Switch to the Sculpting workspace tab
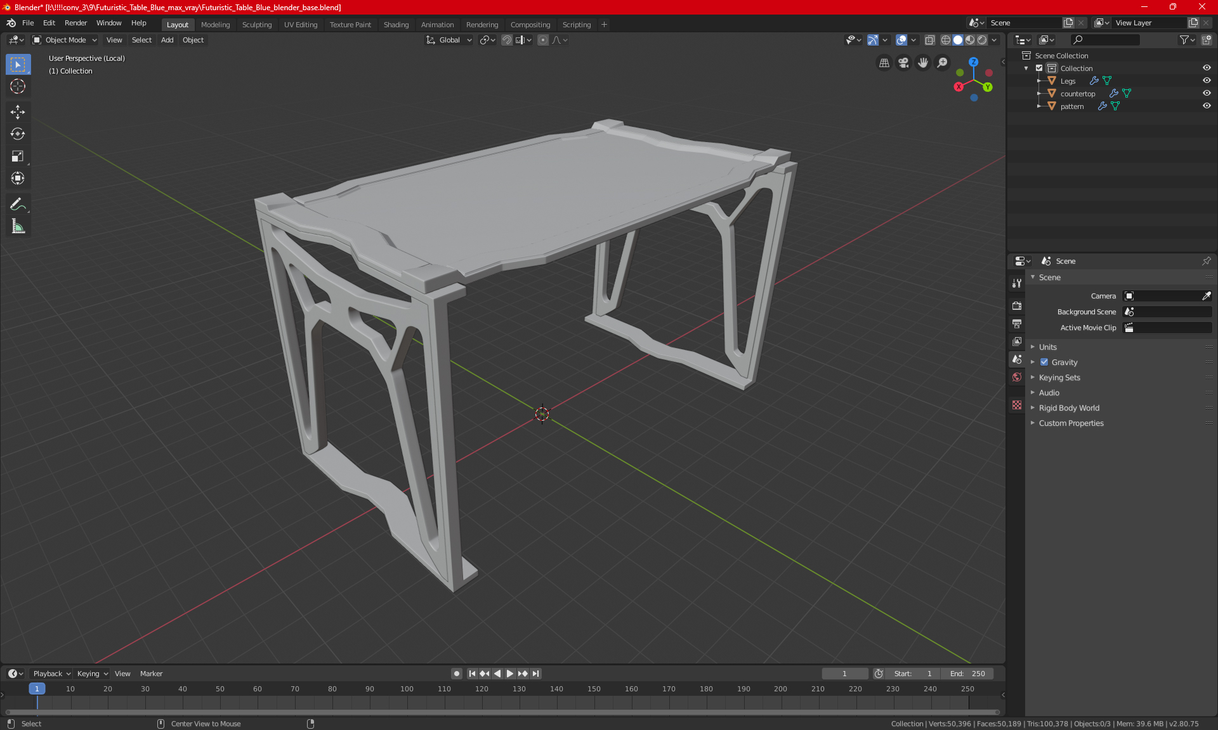 coord(257,25)
